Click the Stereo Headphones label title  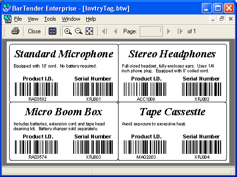(x=172, y=54)
